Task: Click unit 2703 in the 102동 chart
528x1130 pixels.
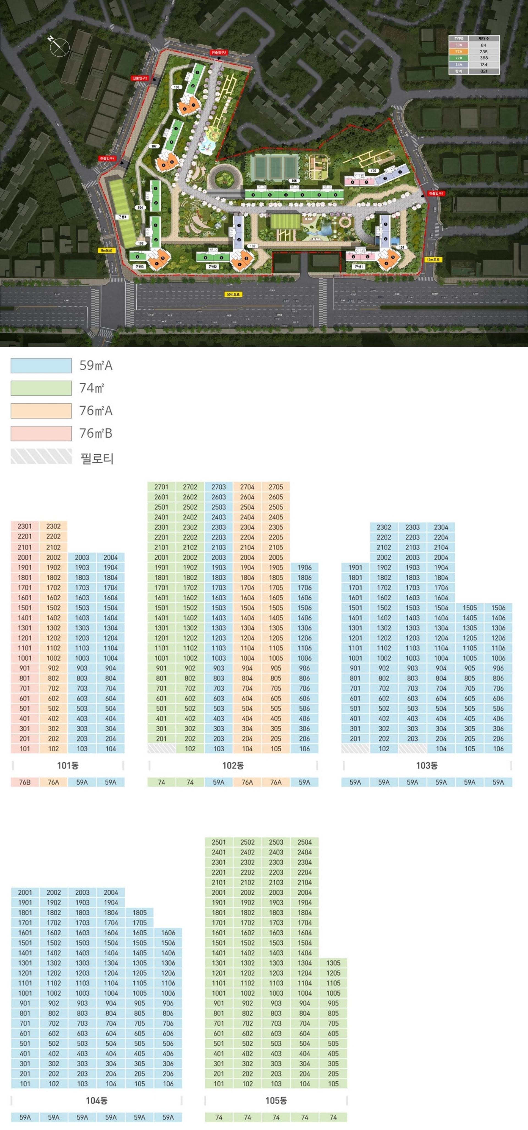Action: (x=219, y=487)
